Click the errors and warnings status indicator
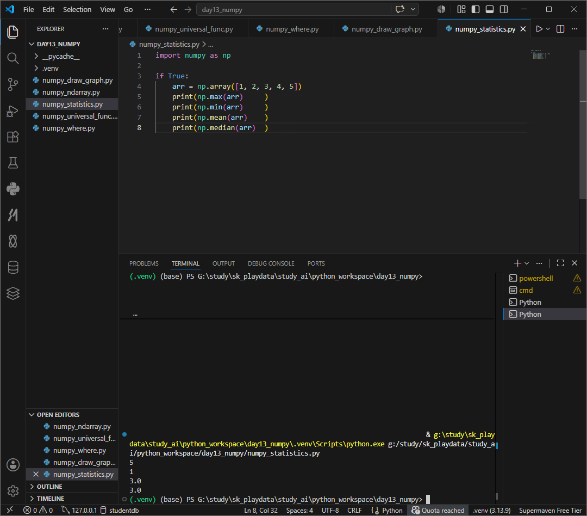Screen dimensions: 587x516 tap(38, 511)
